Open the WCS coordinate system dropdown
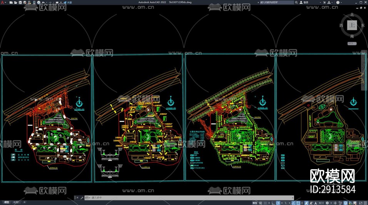The width and height of the screenshot is (368, 205). [x=352, y=43]
